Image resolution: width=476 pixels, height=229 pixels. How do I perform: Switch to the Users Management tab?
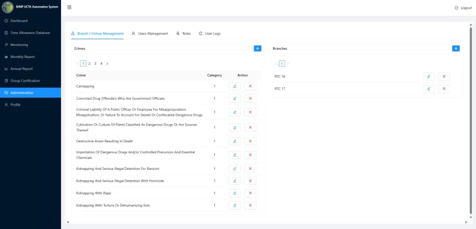[x=149, y=34]
